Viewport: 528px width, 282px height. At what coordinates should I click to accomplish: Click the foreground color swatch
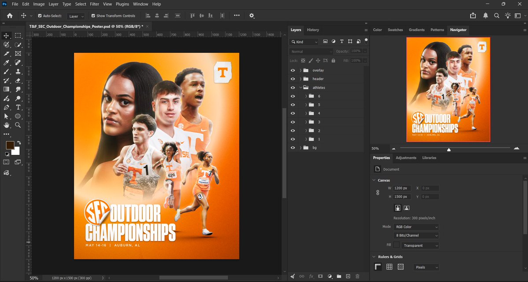(9, 145)
